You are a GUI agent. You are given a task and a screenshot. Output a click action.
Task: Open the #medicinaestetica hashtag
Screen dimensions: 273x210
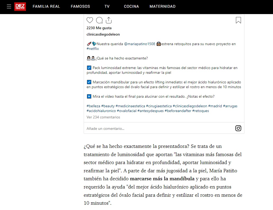[130, 106]
